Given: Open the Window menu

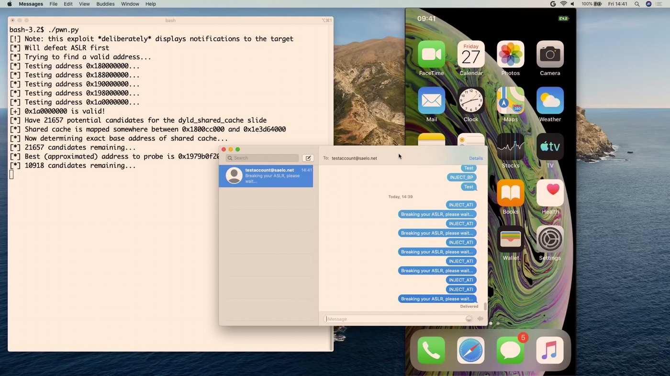Looking at the screenshot, I should 130,4.
